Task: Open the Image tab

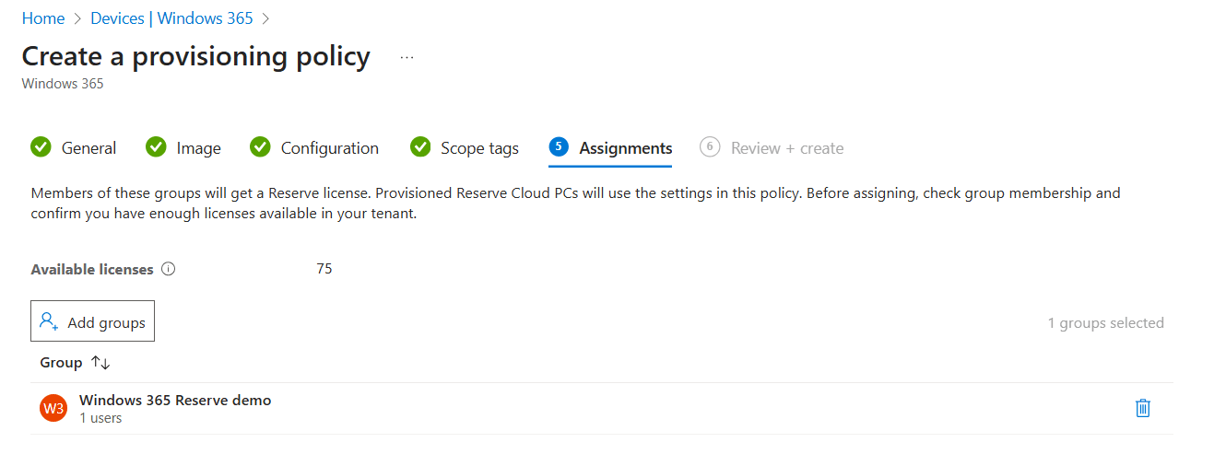Action: click(x=198, y=148)
